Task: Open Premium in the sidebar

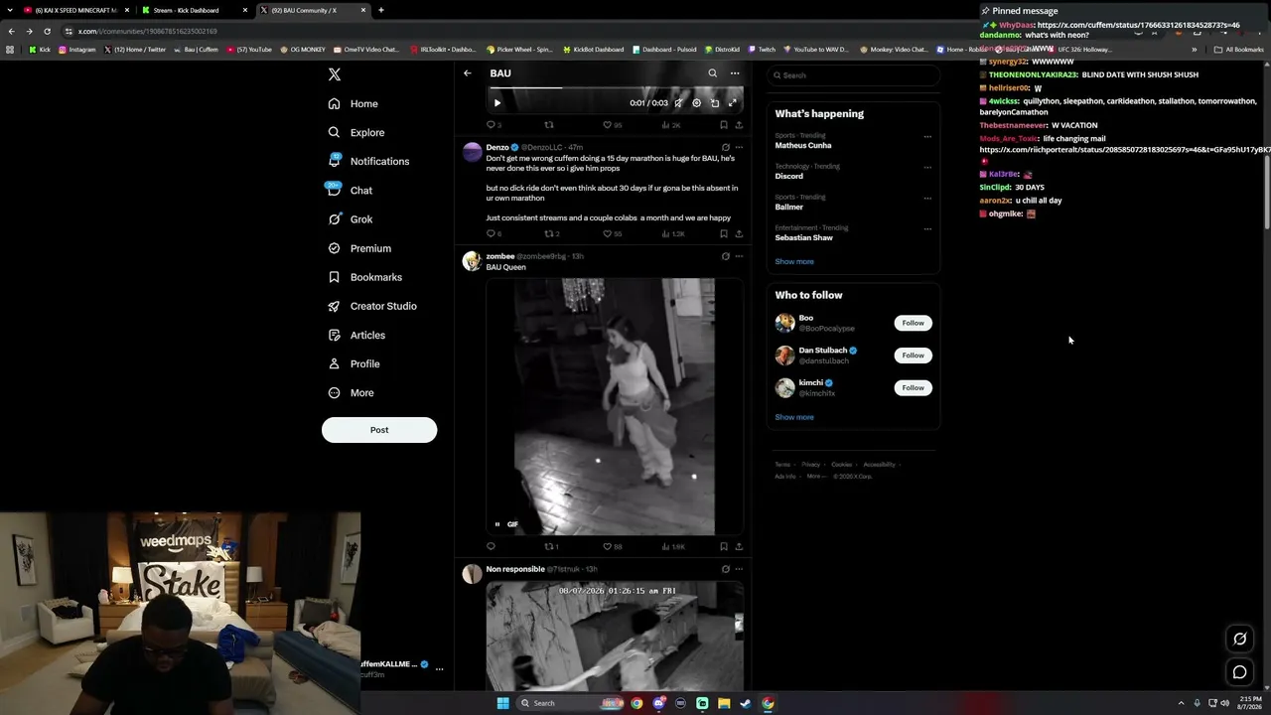Action: pyautogui.click(x=359, y=248)
